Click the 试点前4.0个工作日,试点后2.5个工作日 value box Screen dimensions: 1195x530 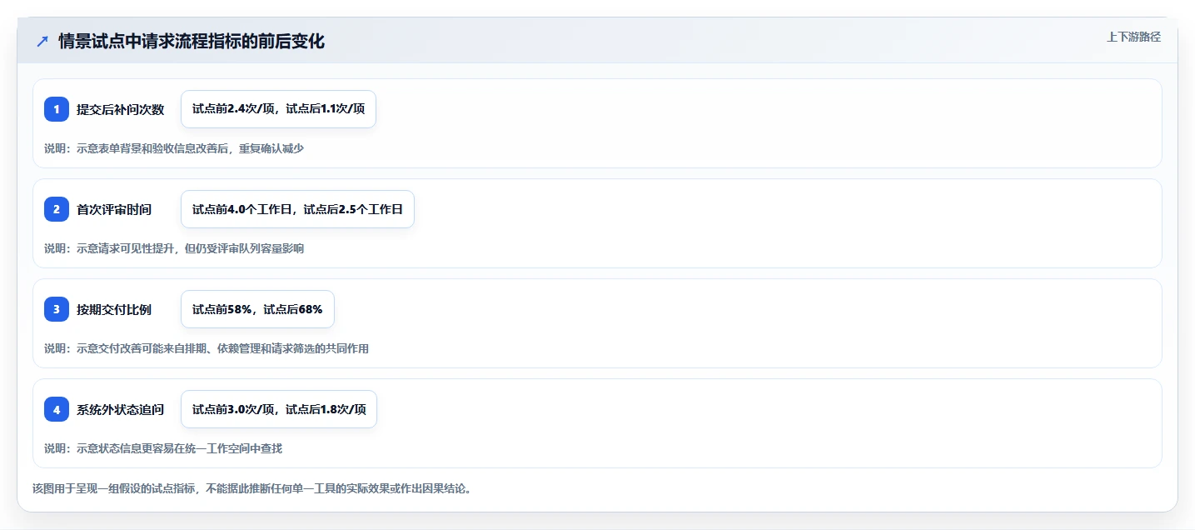coord(297,209)
